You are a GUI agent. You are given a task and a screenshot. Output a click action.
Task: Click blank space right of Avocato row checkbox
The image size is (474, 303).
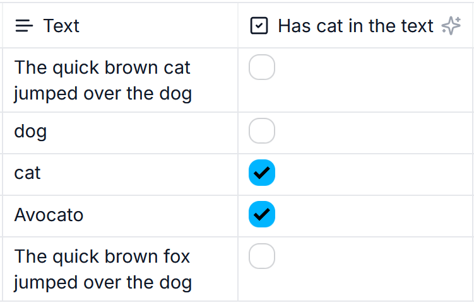(x=375, y=216)
